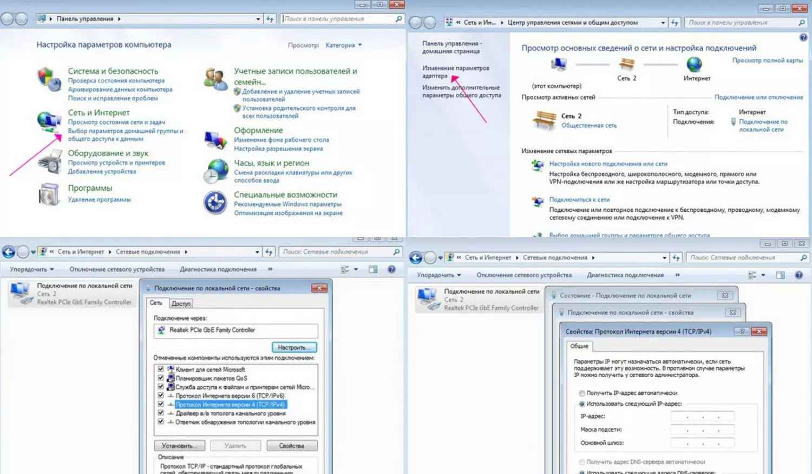The height and width of the screenshot is (474, 812).
Task: Click the Ease of Access icon
Action: point(215,203)
